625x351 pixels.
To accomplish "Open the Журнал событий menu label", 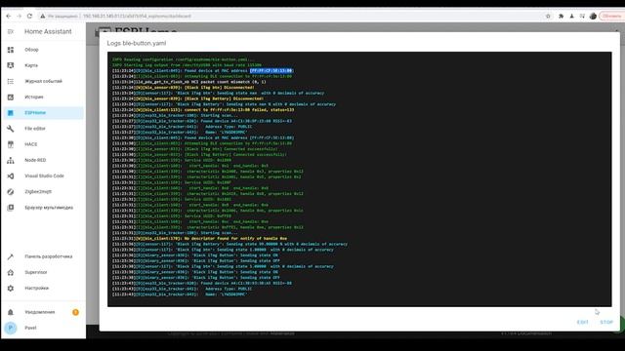I will point(43,81).
